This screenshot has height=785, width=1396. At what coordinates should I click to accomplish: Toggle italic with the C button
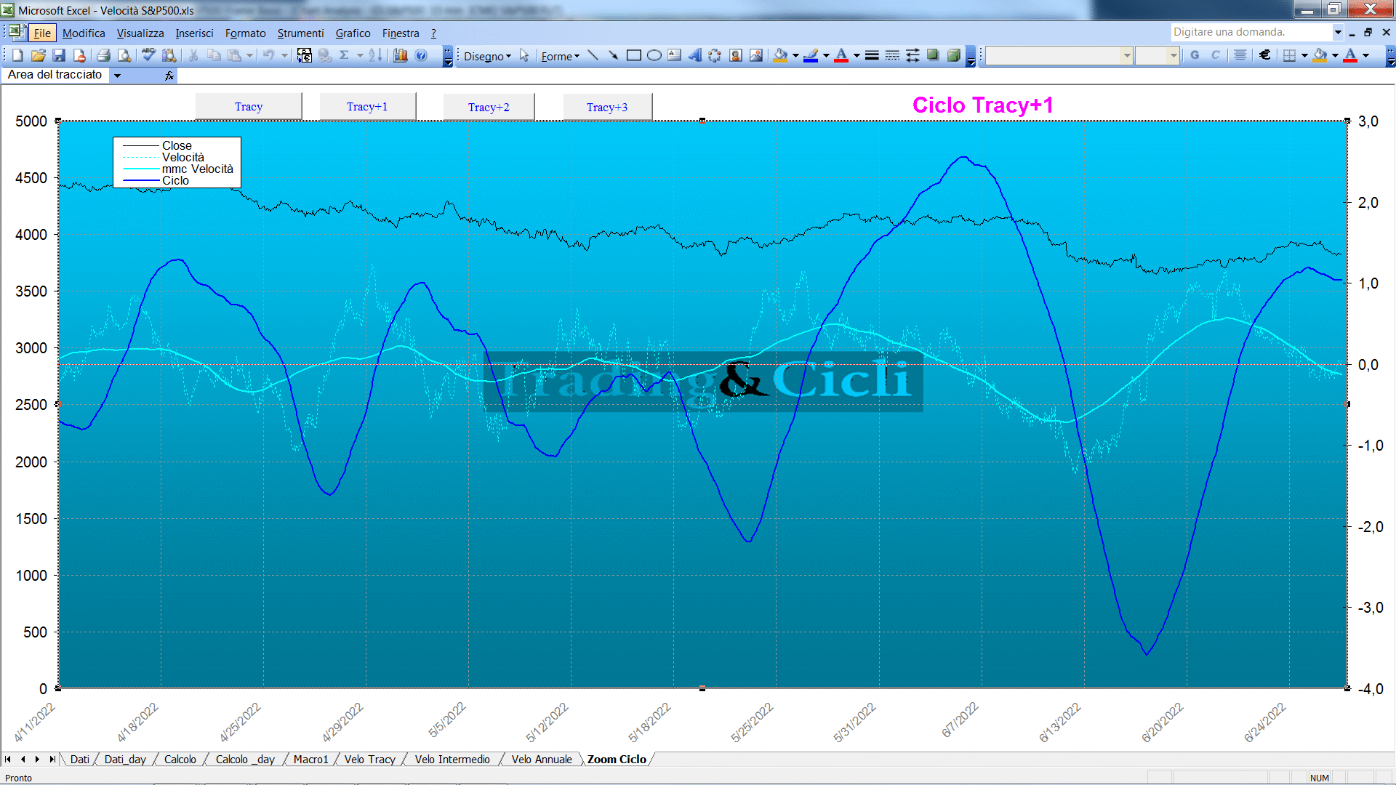click(x=1215, y=55)
